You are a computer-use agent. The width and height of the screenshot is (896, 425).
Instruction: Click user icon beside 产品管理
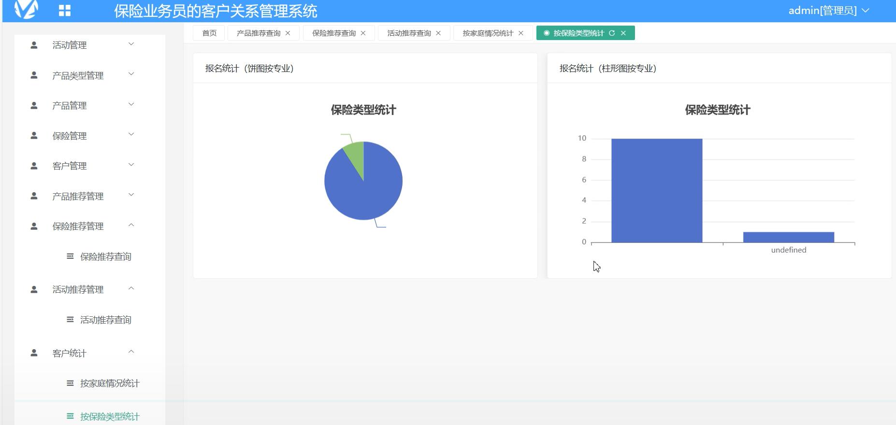point(34,105)
